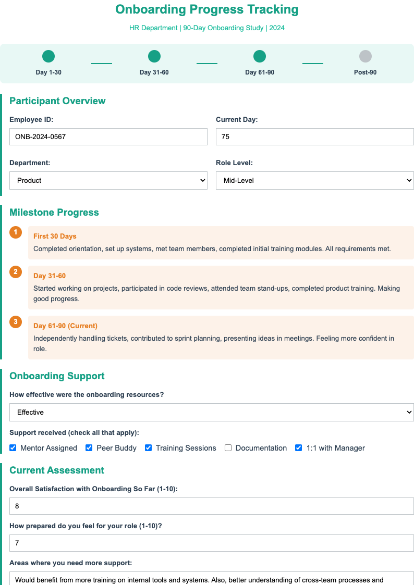Viewport: 414px width, 585px height.
Task: Click the Employee ID input field
Action: (108, 136)
